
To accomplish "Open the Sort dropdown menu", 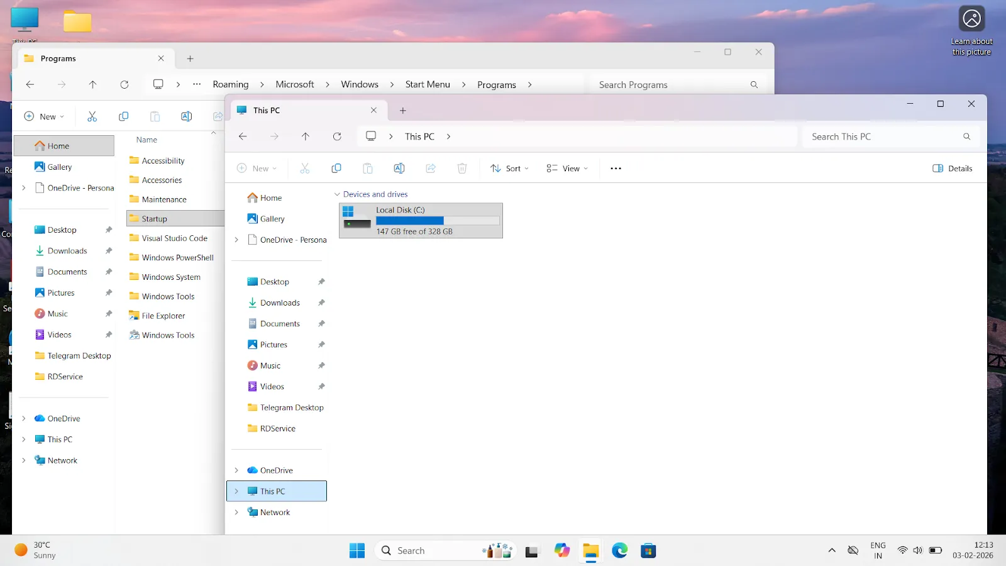I will pos(509,169).
